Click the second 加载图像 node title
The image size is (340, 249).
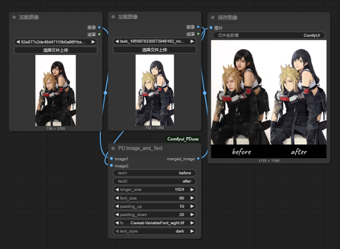(x=128, y=17)
